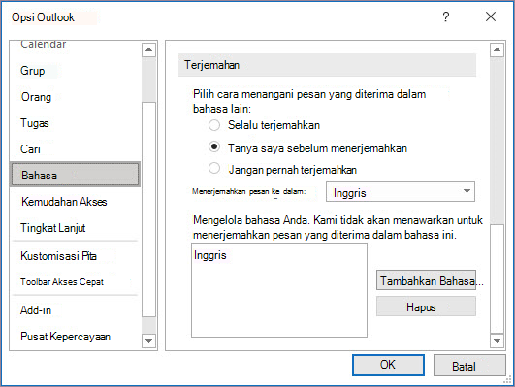The width and height of the screenshot is (515, 387).
Task: Open the Grup options category
Action: [x=33, y=71]
